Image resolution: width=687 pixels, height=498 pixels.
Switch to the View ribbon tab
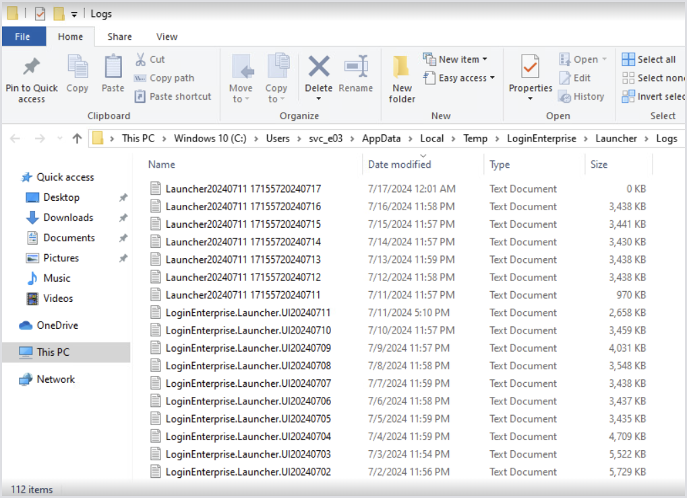click(167, 37)
